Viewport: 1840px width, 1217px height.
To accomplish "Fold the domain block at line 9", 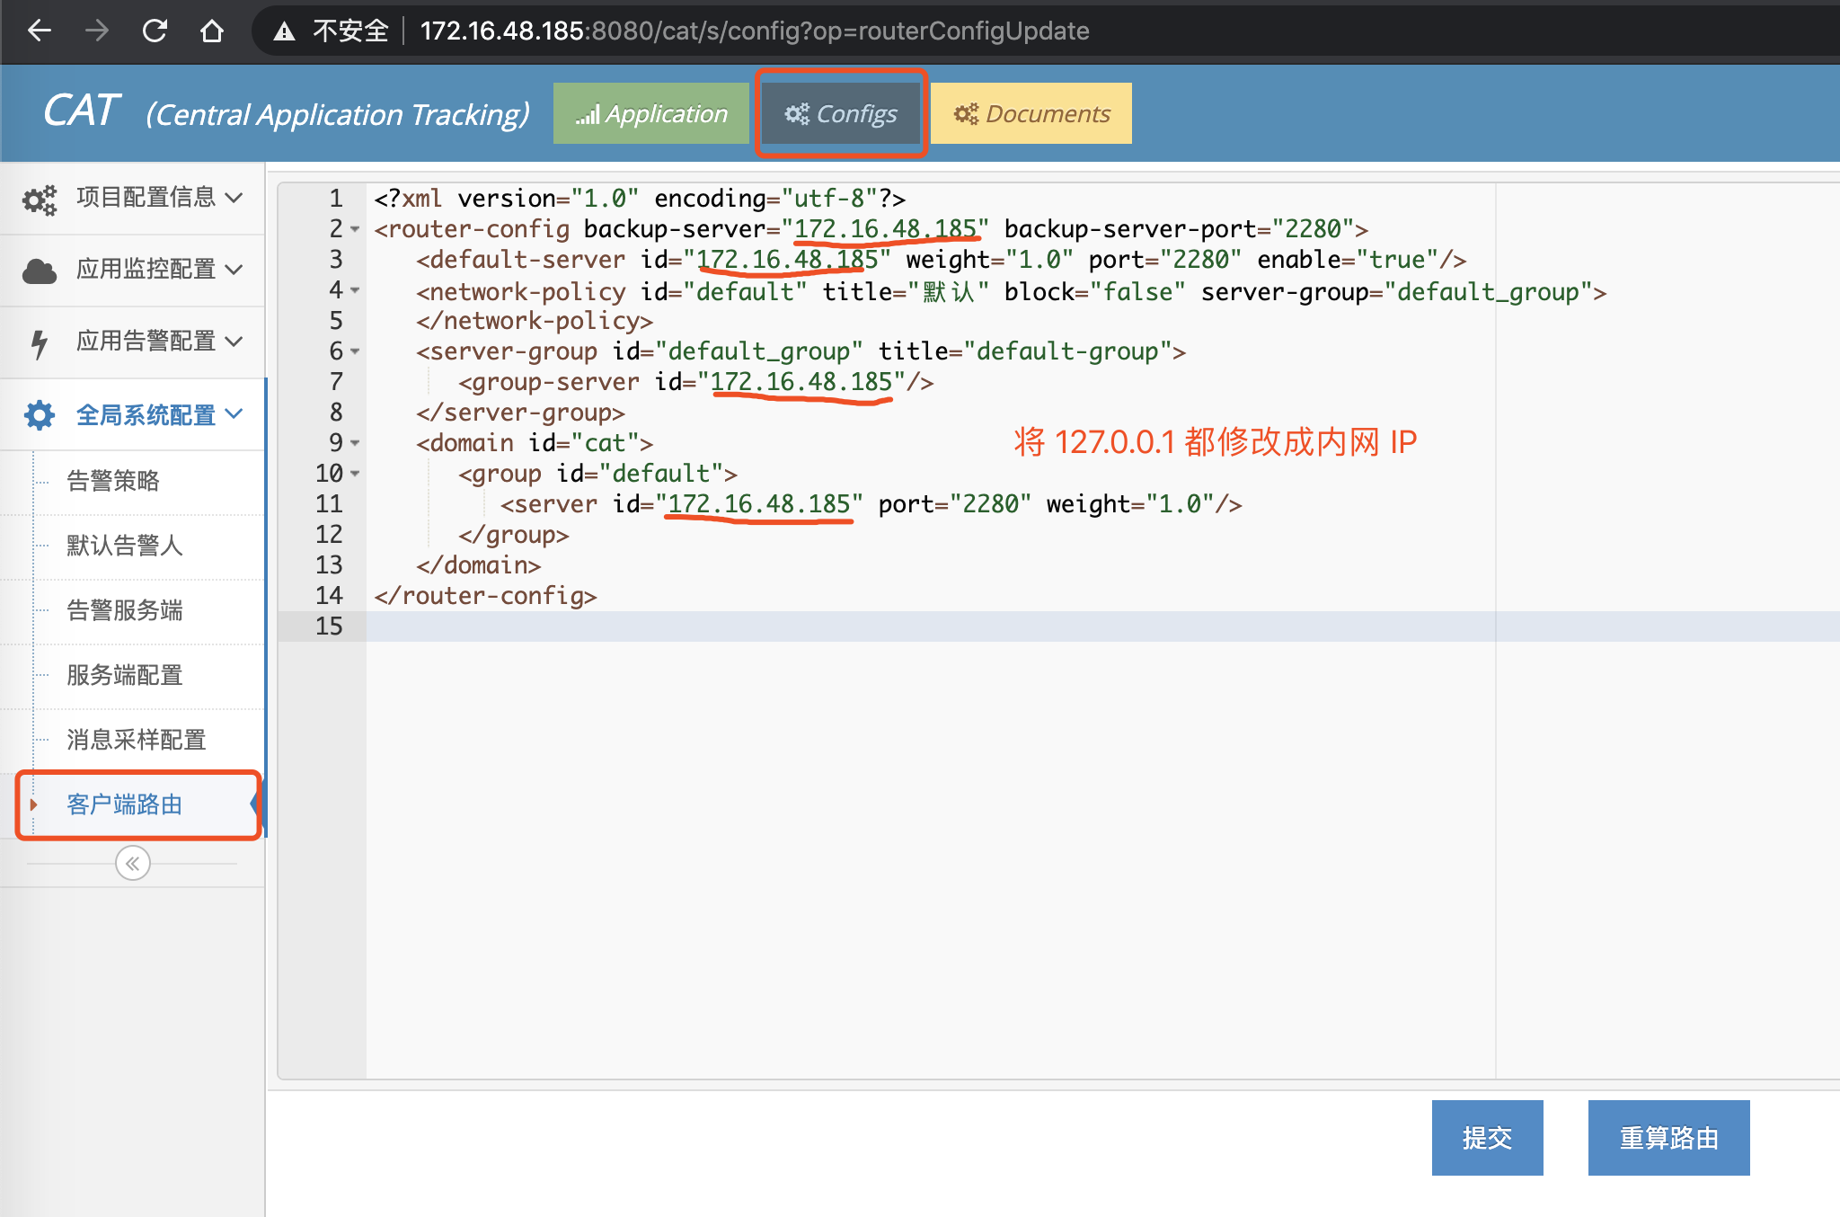I will 355,444.
